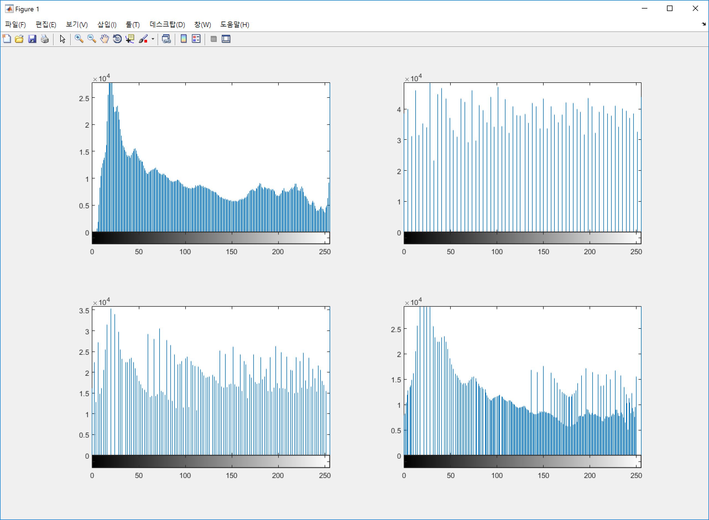The height and width of the screenshot is (520, 709).
Task: Select the Zoom Out magnifier tool
Action: point(91,39)
